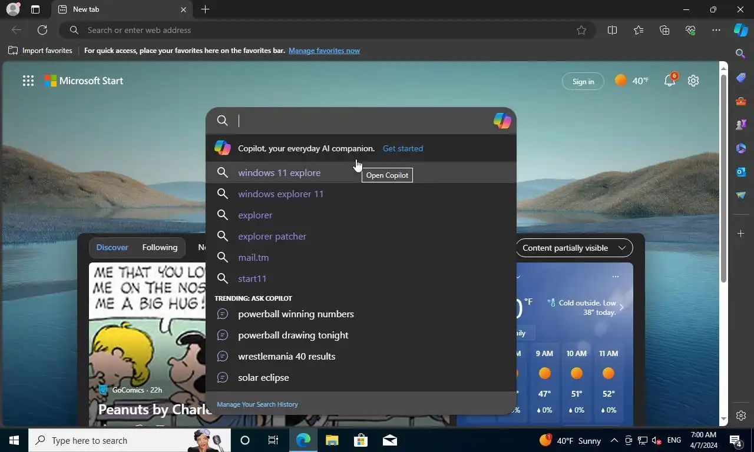Click Copilot icon in search box

[502, 121]
